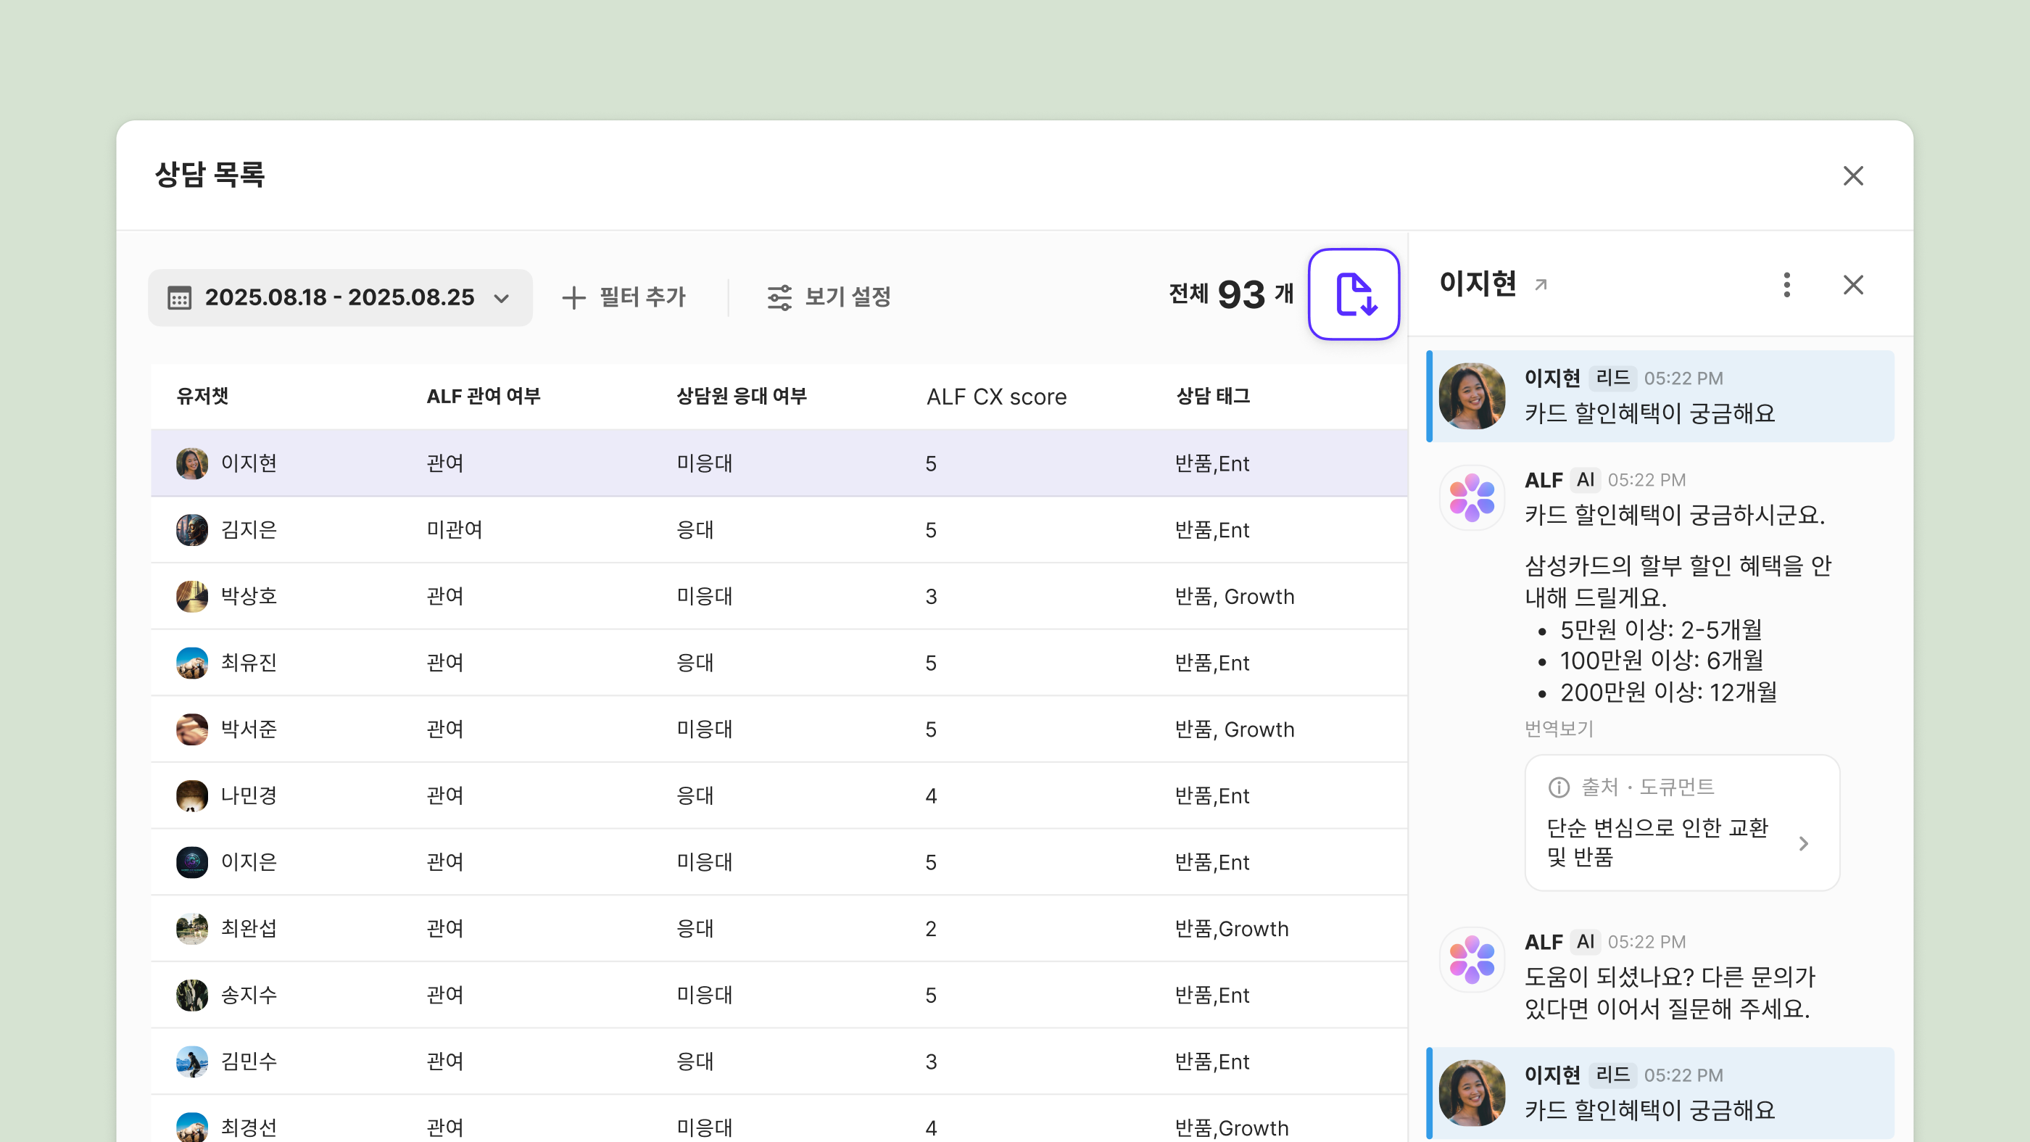Close the 이지현 chat panel

click(x=1854, y=284)
